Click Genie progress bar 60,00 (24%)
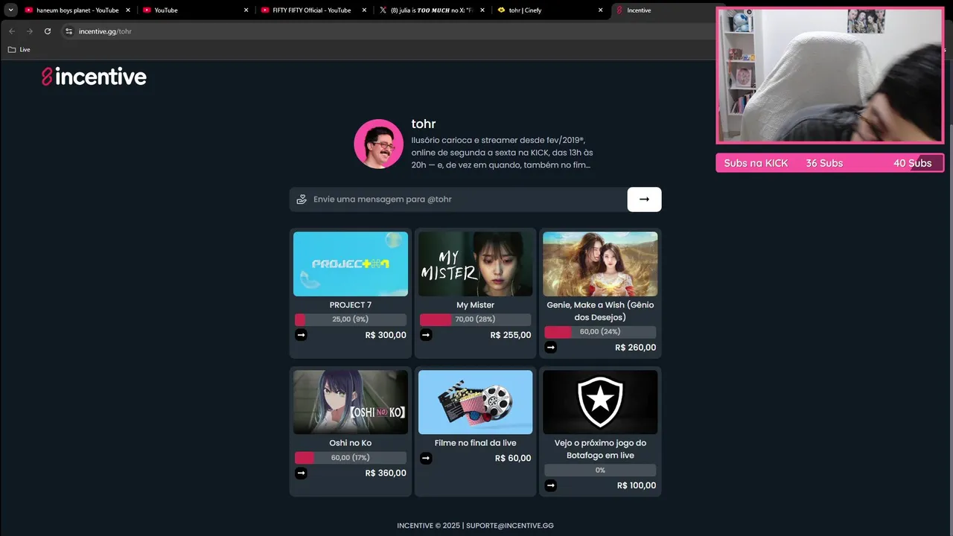The image size is (953, 536). pos(600,332)
